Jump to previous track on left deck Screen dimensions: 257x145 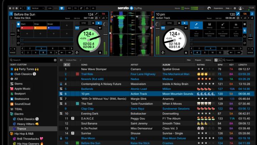[93, 23]
